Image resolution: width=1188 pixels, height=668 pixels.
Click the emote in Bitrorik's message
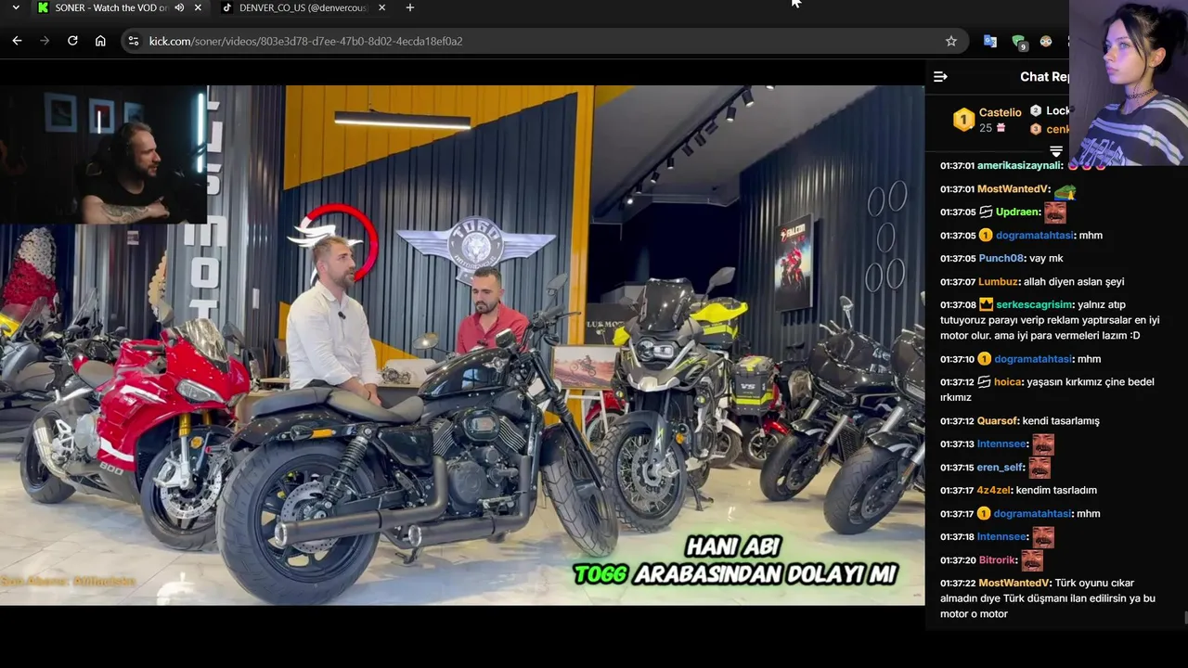[x=1032, y=560]
